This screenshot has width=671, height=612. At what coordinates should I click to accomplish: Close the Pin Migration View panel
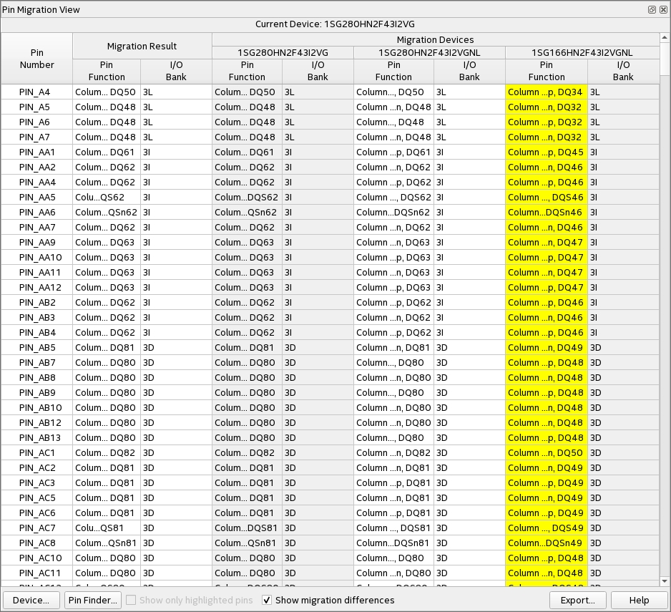[663, 9]
